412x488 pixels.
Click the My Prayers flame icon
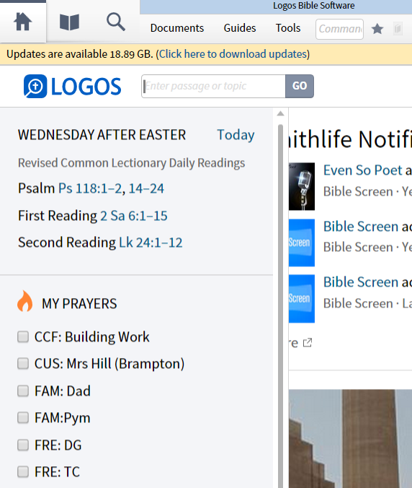(x=24, y=301)
